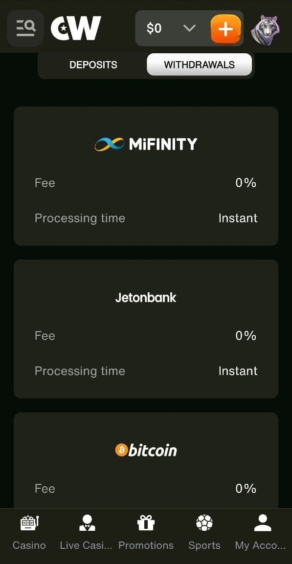Tap the Promotions gift icon
The image size is (292, 564).
coord(146,522)
